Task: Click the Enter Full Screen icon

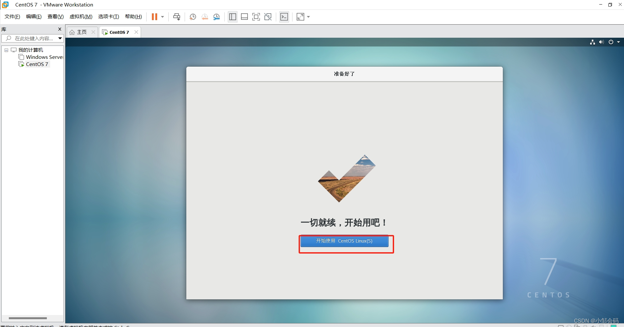Action: (x=256, y=17)
